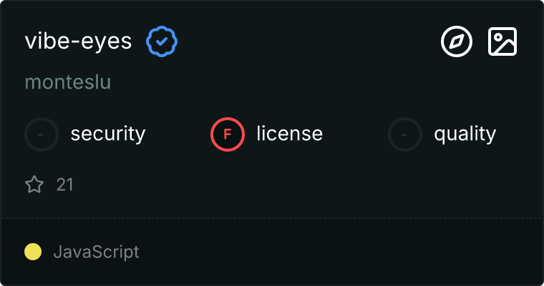The height and width of the screenshot is (286, 544).
Task: Click the yellow JavaScript language dot
Action: (x=33, y=252)
